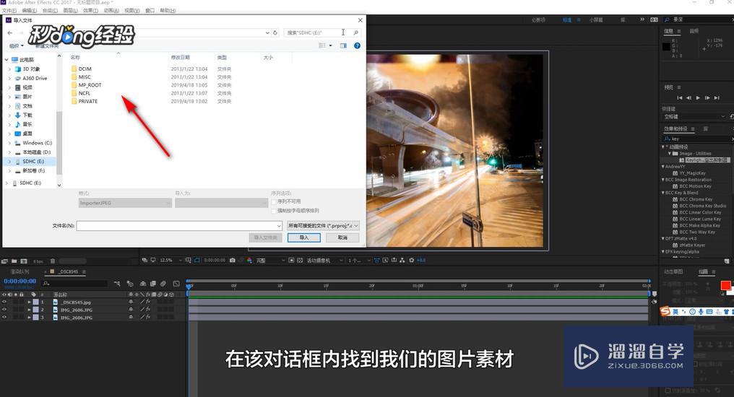This screenshot has width=734, height=397.
Task: Expand the _DSC8545.jpg layer properties
Action: click(29, 302)
